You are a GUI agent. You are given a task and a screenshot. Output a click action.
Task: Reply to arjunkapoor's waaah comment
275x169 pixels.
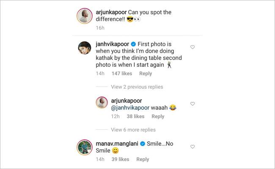(158, 117)
